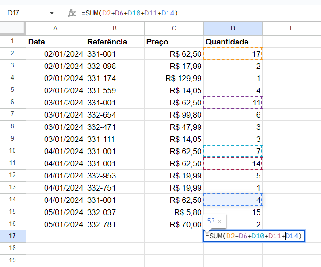Select column E header
Image resolution: width=321 pixels, height=267 pixels.
click(292, 28)
